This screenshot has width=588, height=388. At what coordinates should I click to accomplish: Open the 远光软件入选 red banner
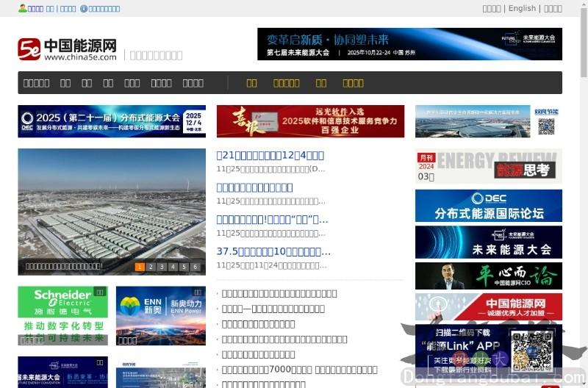pyautogui.click(x=310, y=121)
